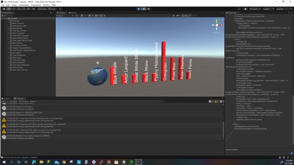
Task: Open the Gizmos dropdown
Action: point(186,16)
